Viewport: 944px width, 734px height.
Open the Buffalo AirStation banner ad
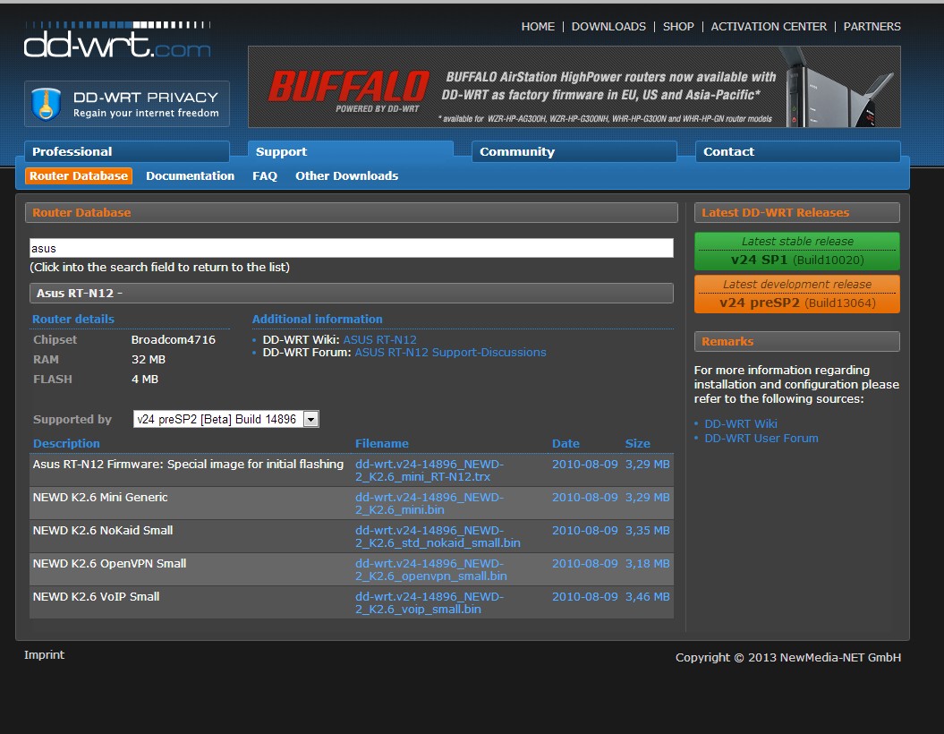pos(574,87)
